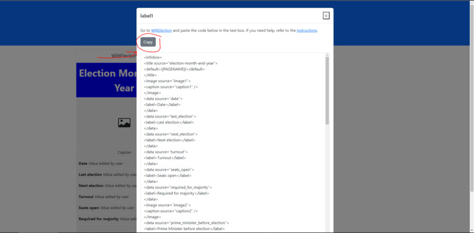Click the "<label>Seats open</label>" line

pos(168,176)
